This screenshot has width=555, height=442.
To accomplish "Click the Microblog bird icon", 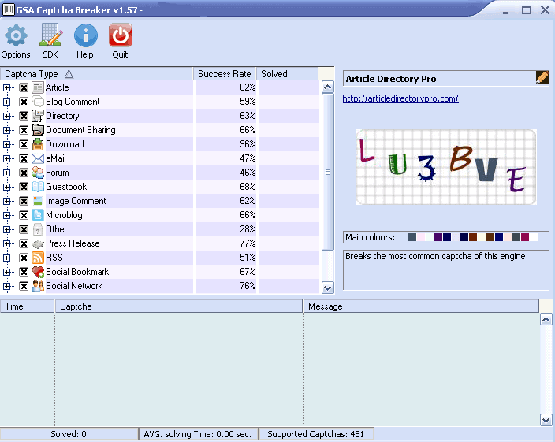I will pyautogui.click(x=38, y=215).
